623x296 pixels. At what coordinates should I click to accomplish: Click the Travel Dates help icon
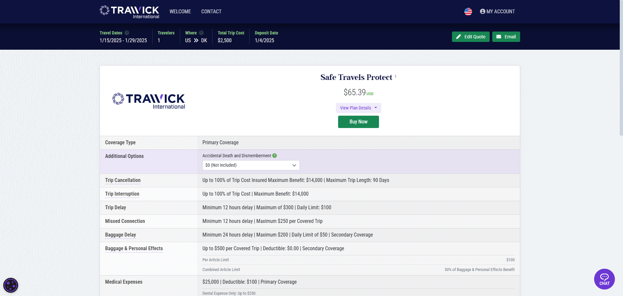127,33
